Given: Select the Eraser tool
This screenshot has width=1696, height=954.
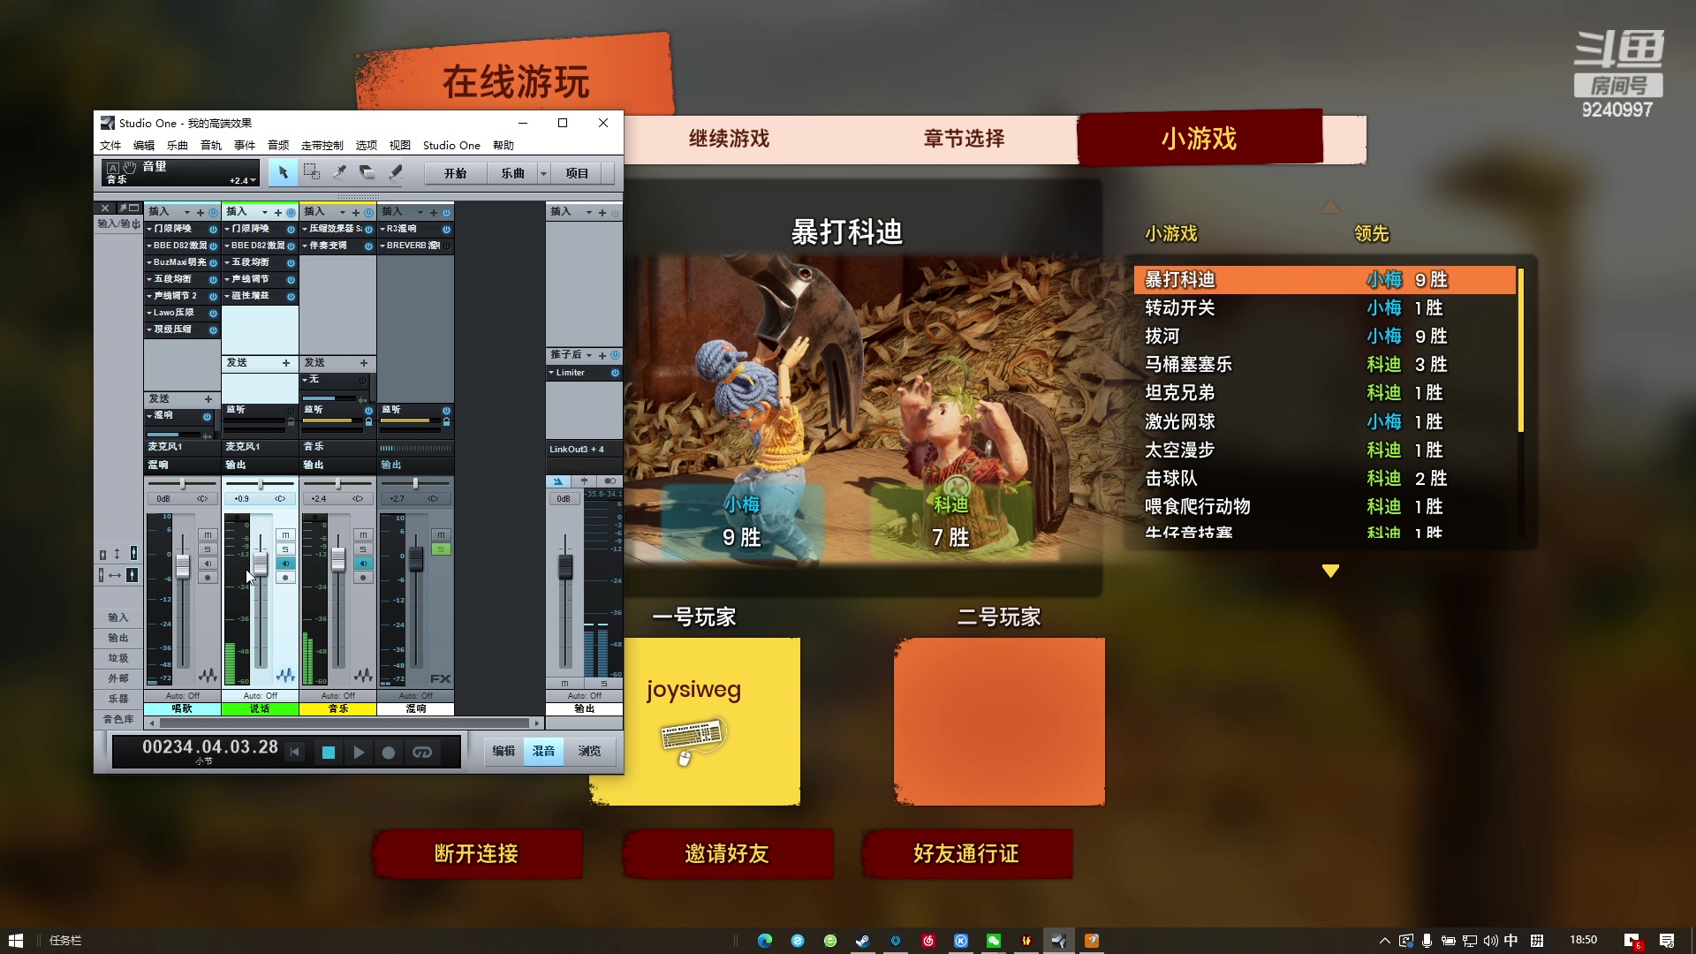Looking at the screenshot, I should 367,172.
